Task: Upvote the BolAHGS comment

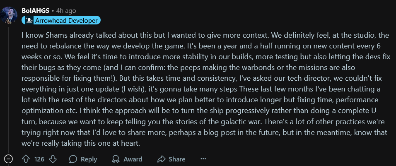Action: point(26,159)
